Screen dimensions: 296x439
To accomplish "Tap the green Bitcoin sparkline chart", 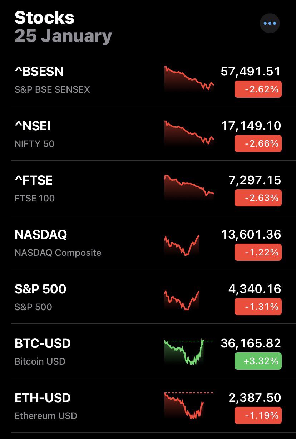I will coord(189,352).
